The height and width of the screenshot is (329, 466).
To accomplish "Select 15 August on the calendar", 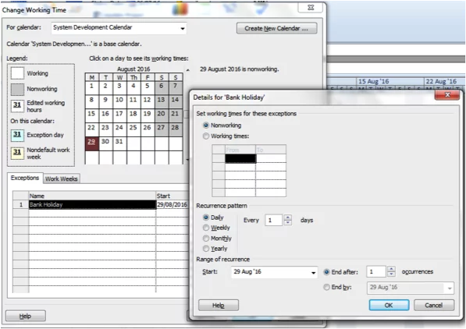I will pyautogui.click(x=91, y=116).
